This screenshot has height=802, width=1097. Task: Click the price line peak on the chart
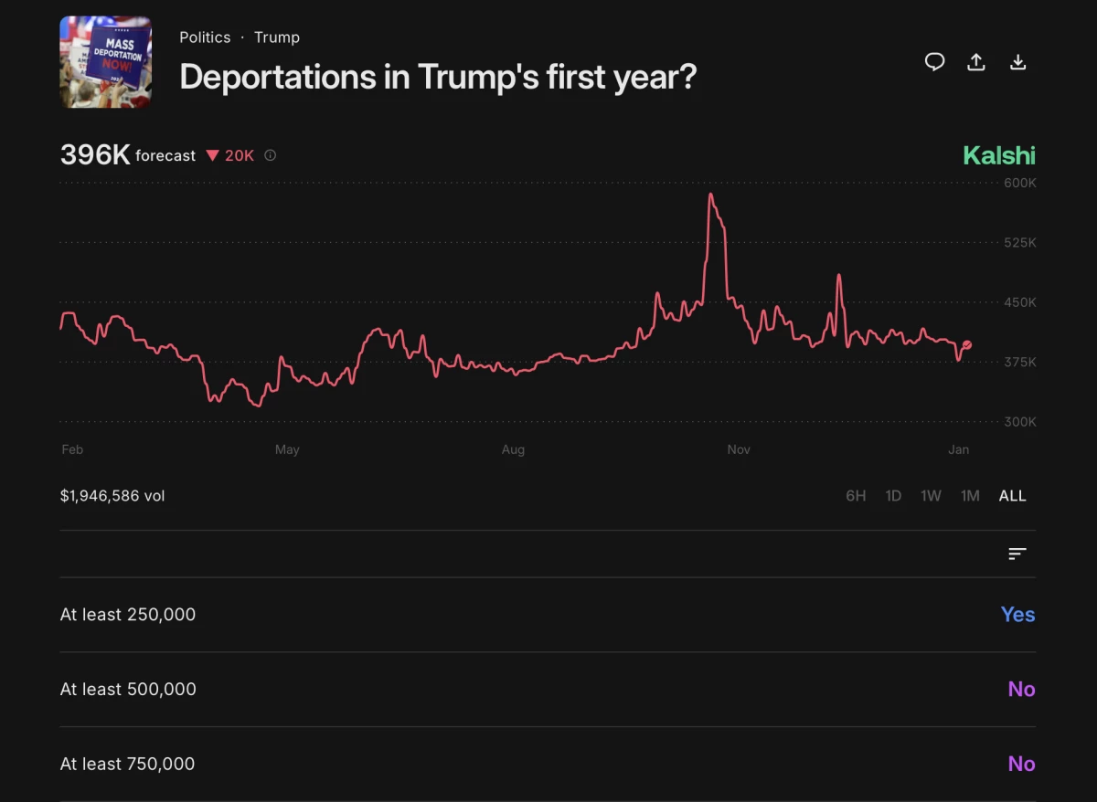[x=712, y=195]
